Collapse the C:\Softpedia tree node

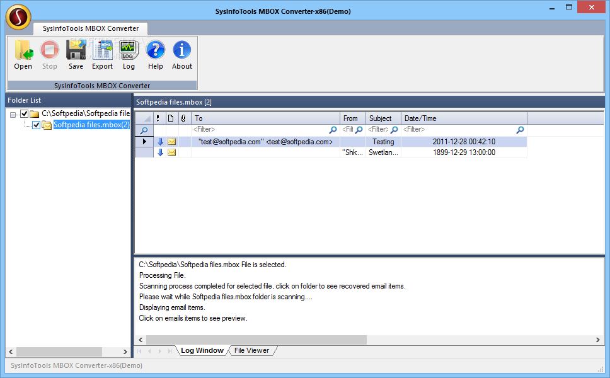tap(13, 114)
